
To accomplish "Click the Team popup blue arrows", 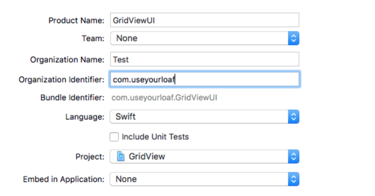I will [x=293, y=39].
